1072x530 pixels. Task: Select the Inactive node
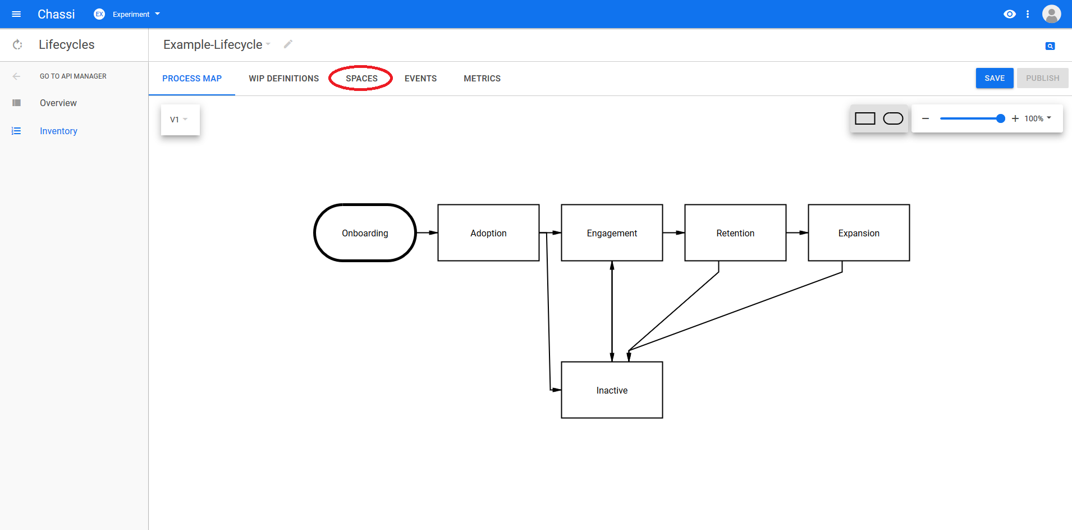pos(612,390)
